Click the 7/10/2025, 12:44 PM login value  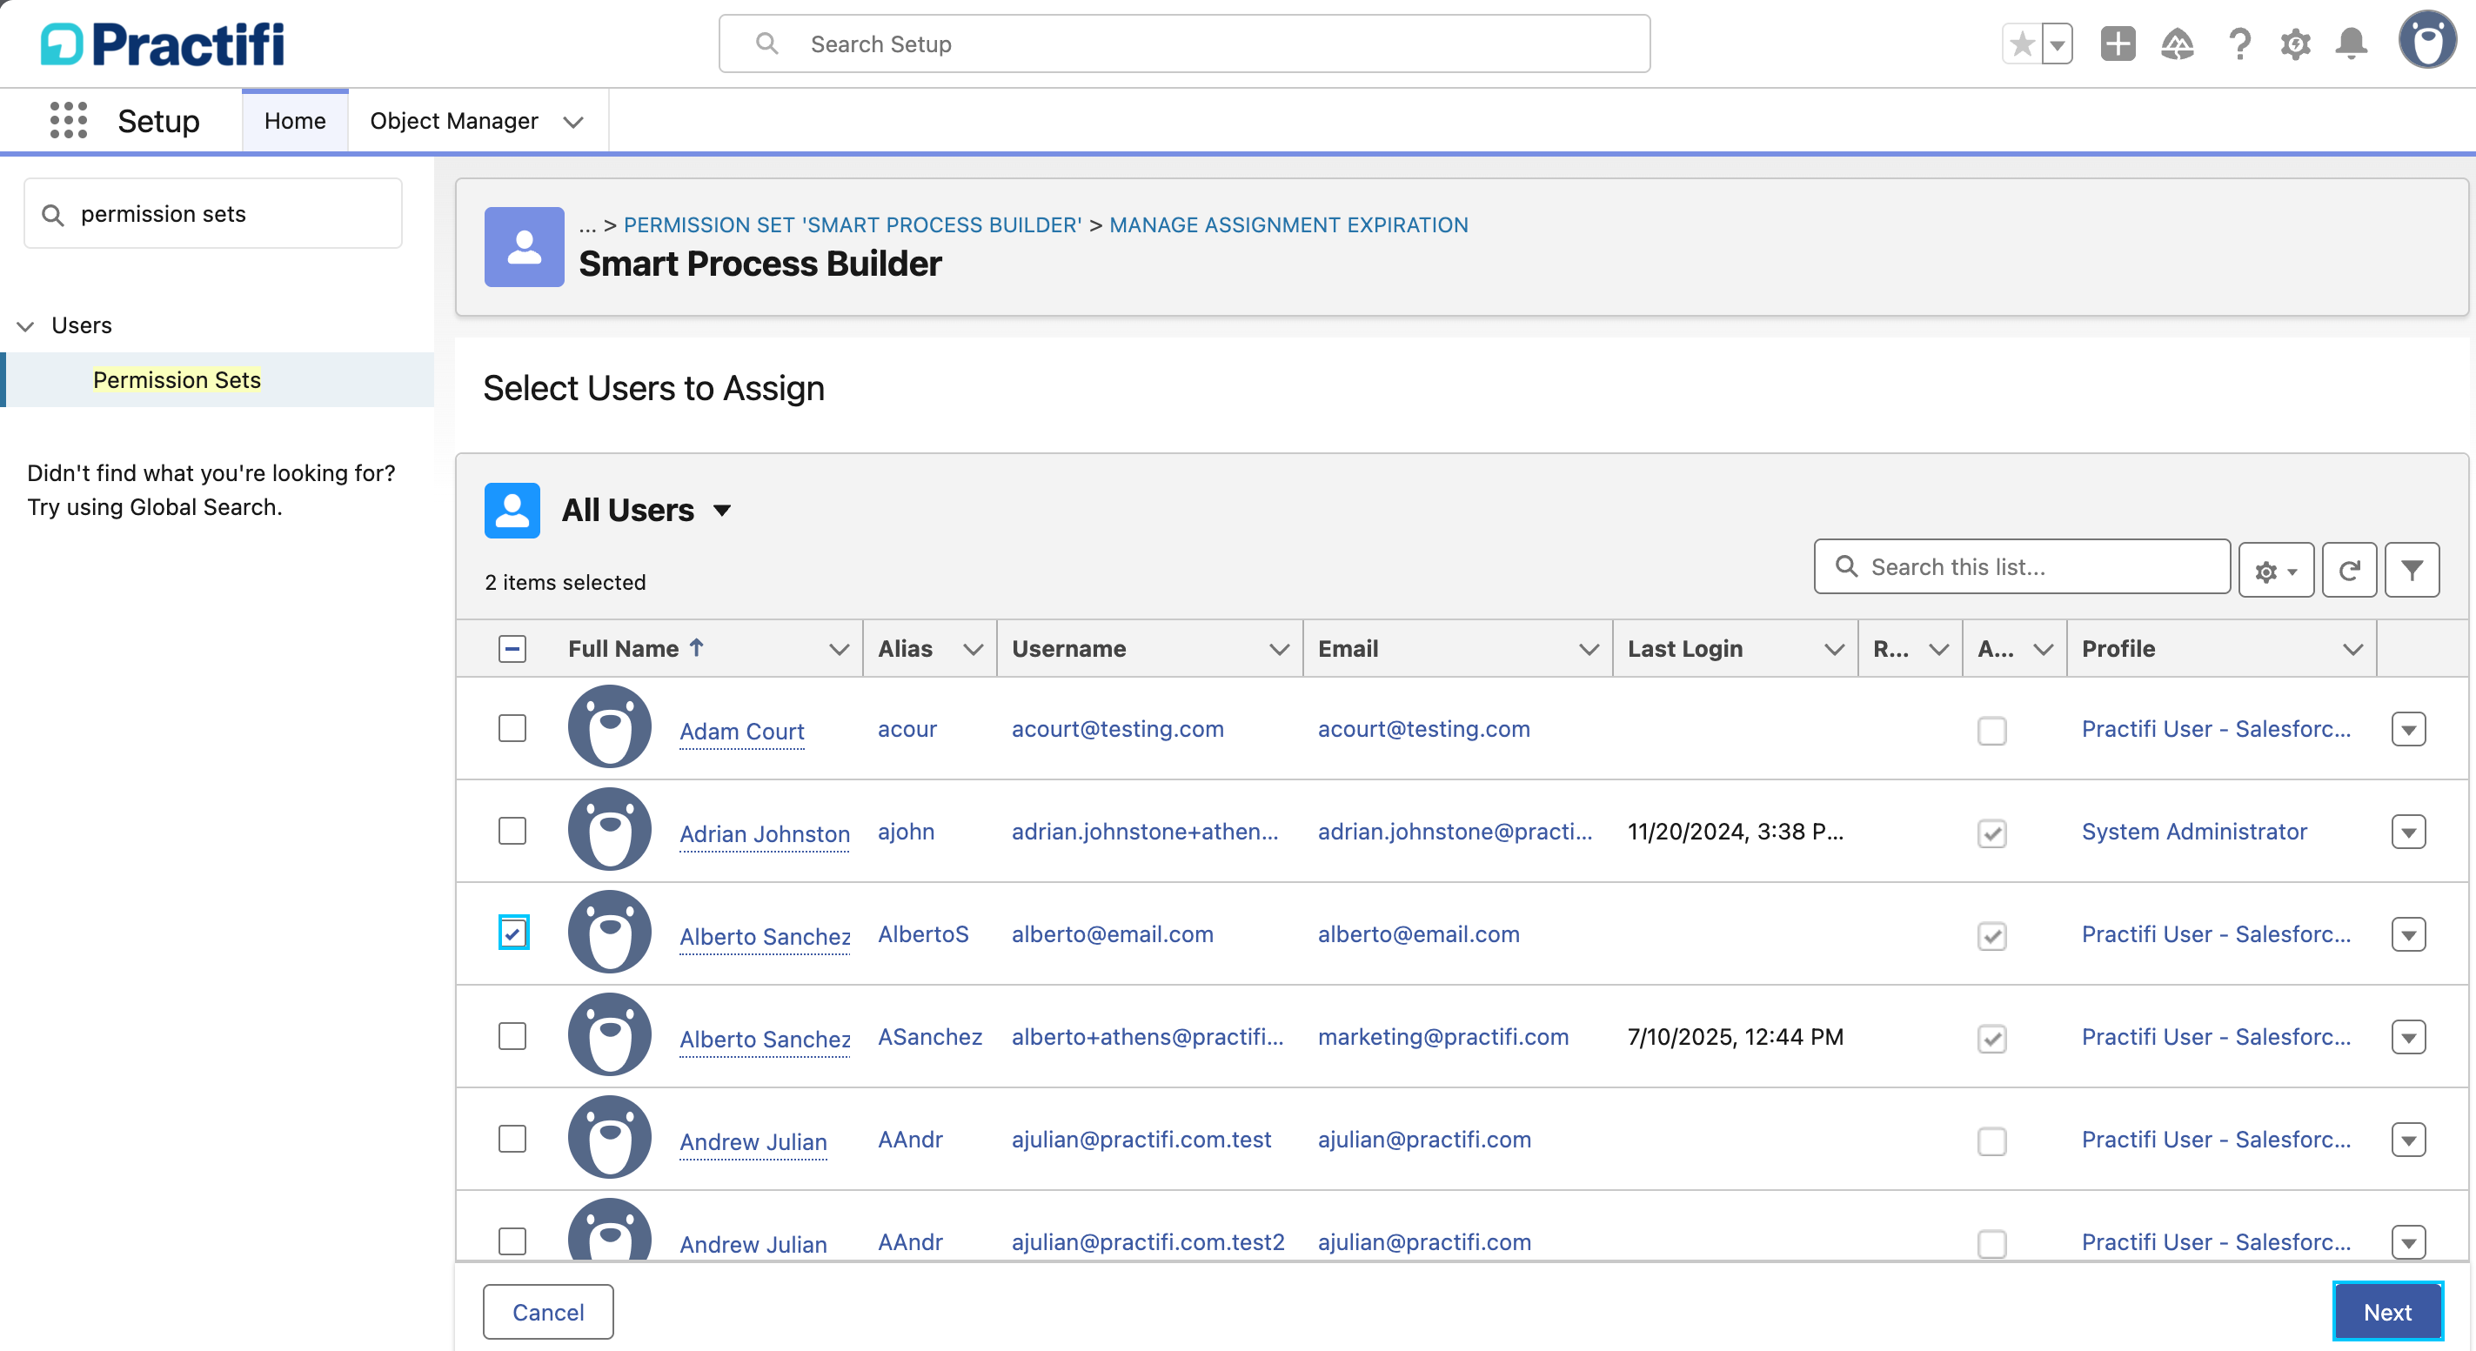(1735, 1037)
